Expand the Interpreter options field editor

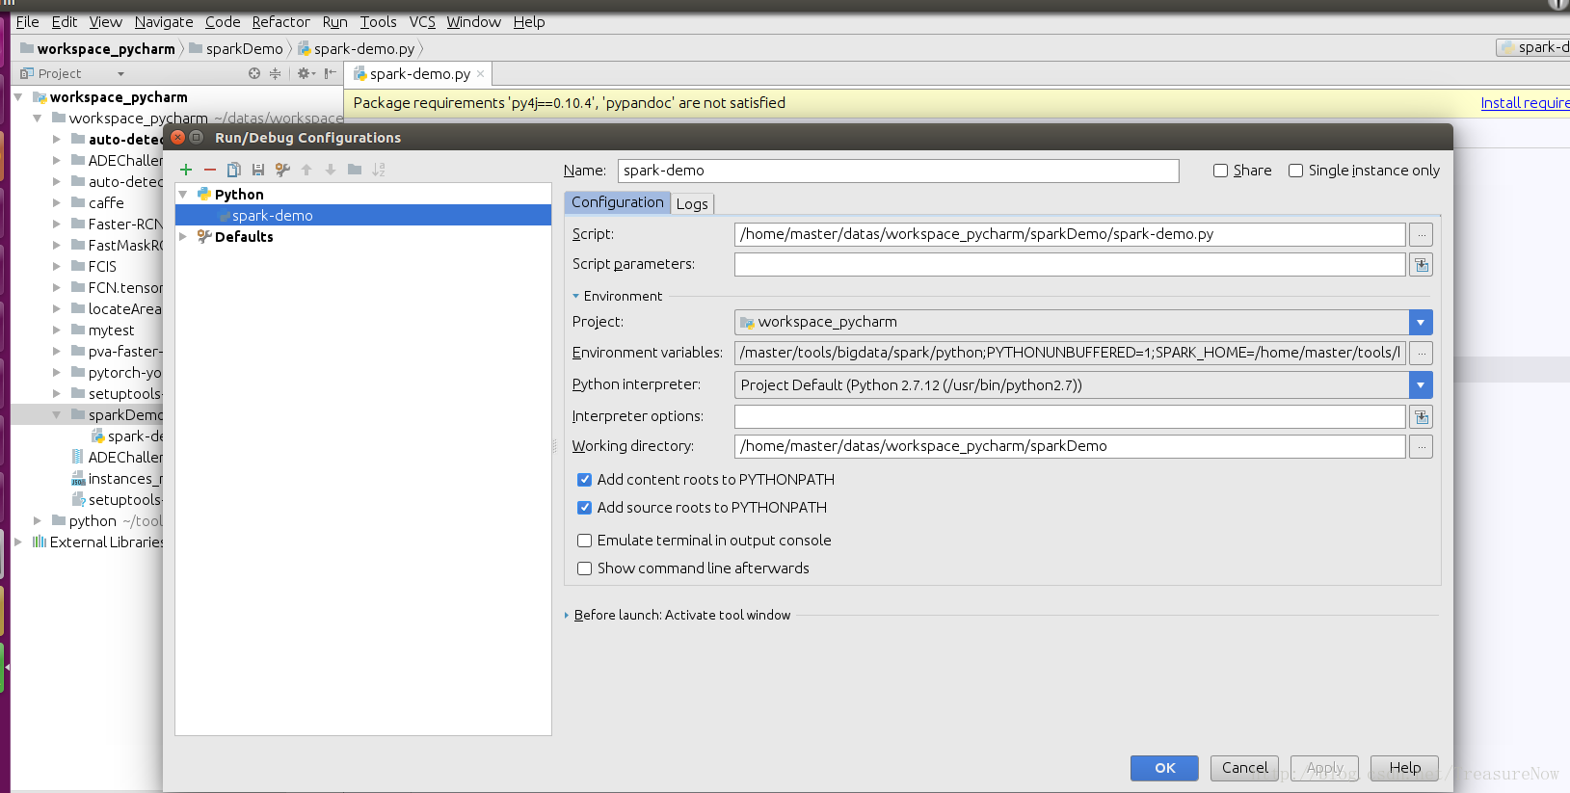tap(1421, 416)
